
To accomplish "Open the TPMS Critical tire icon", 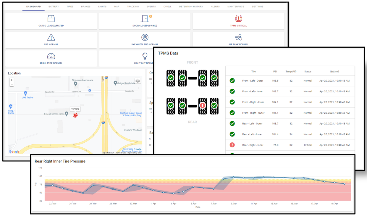I will [238, 19].
